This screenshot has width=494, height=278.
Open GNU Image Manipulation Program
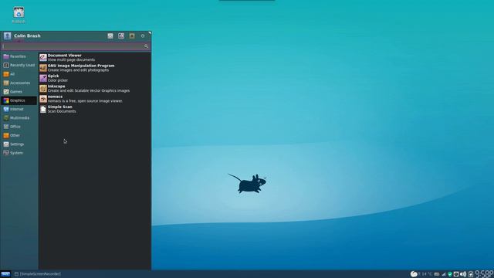94,68
